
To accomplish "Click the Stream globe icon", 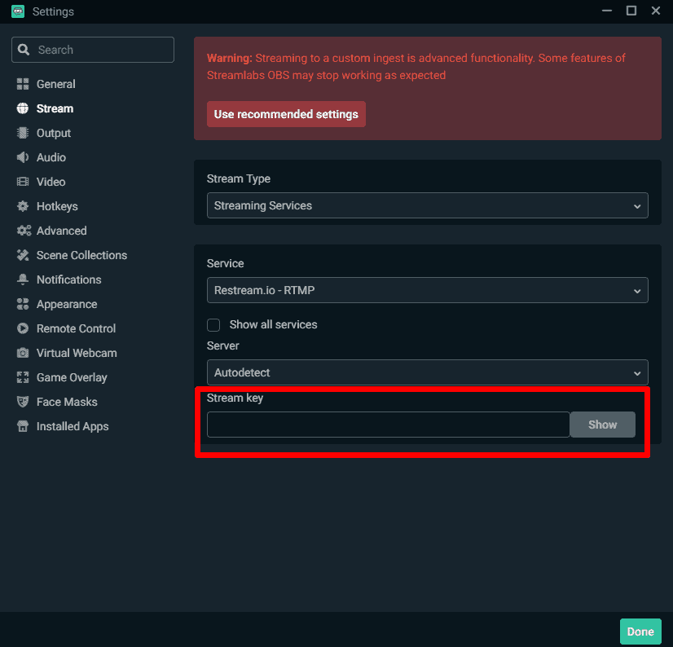I will 23,108.
